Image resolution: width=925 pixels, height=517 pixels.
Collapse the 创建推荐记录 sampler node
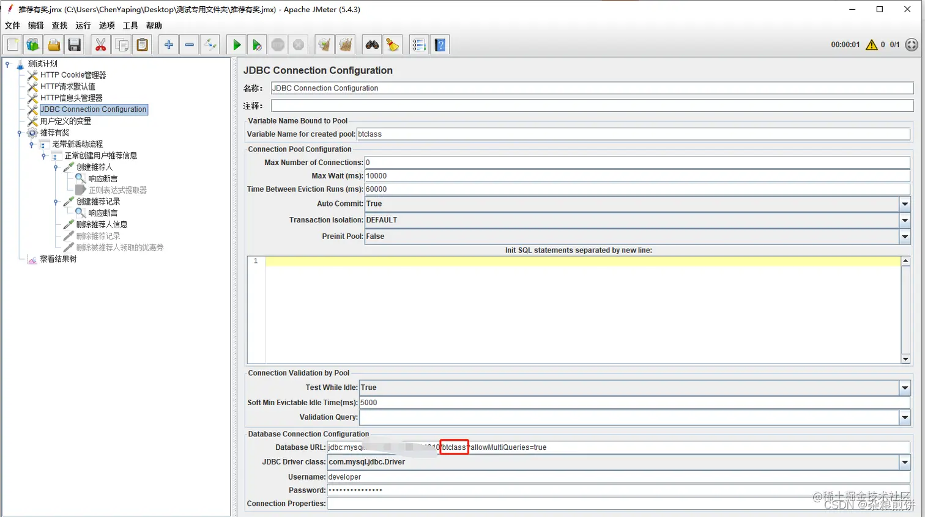[56, 202]
